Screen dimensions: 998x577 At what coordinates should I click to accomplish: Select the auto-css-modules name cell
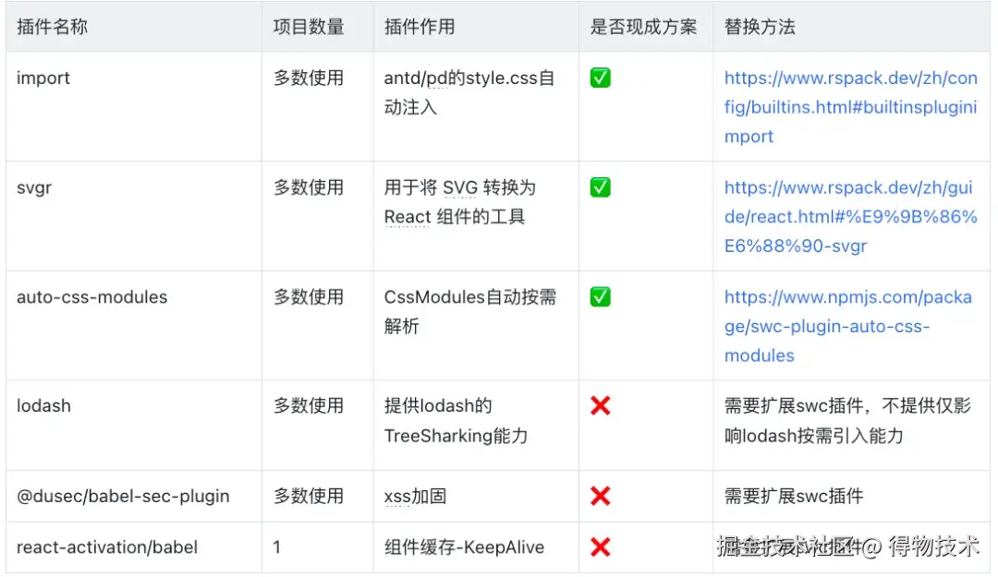(x=134, y=326)
